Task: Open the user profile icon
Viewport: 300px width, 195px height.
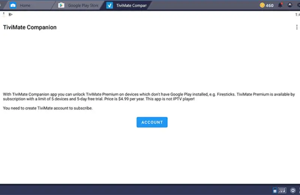Action: tap(289, 5)
